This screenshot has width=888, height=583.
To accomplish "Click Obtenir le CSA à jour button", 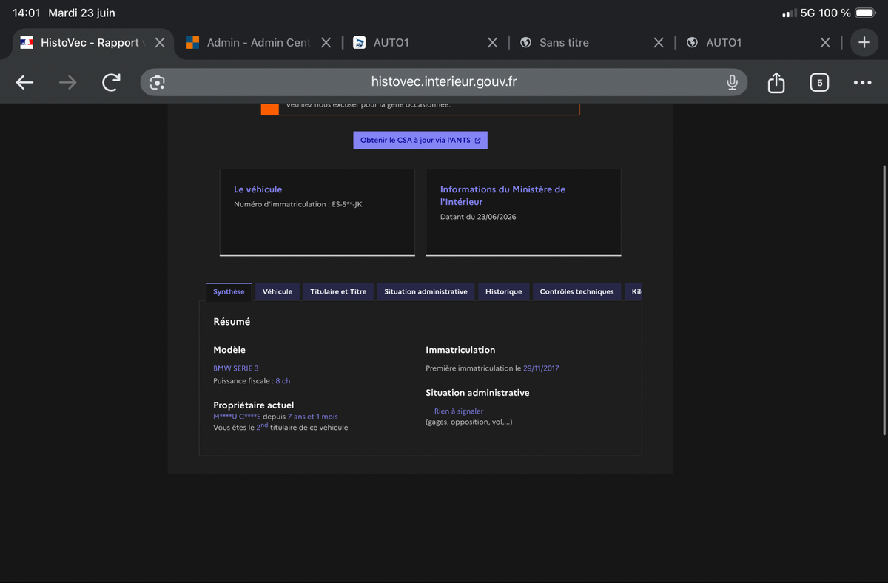I will 420,140.
